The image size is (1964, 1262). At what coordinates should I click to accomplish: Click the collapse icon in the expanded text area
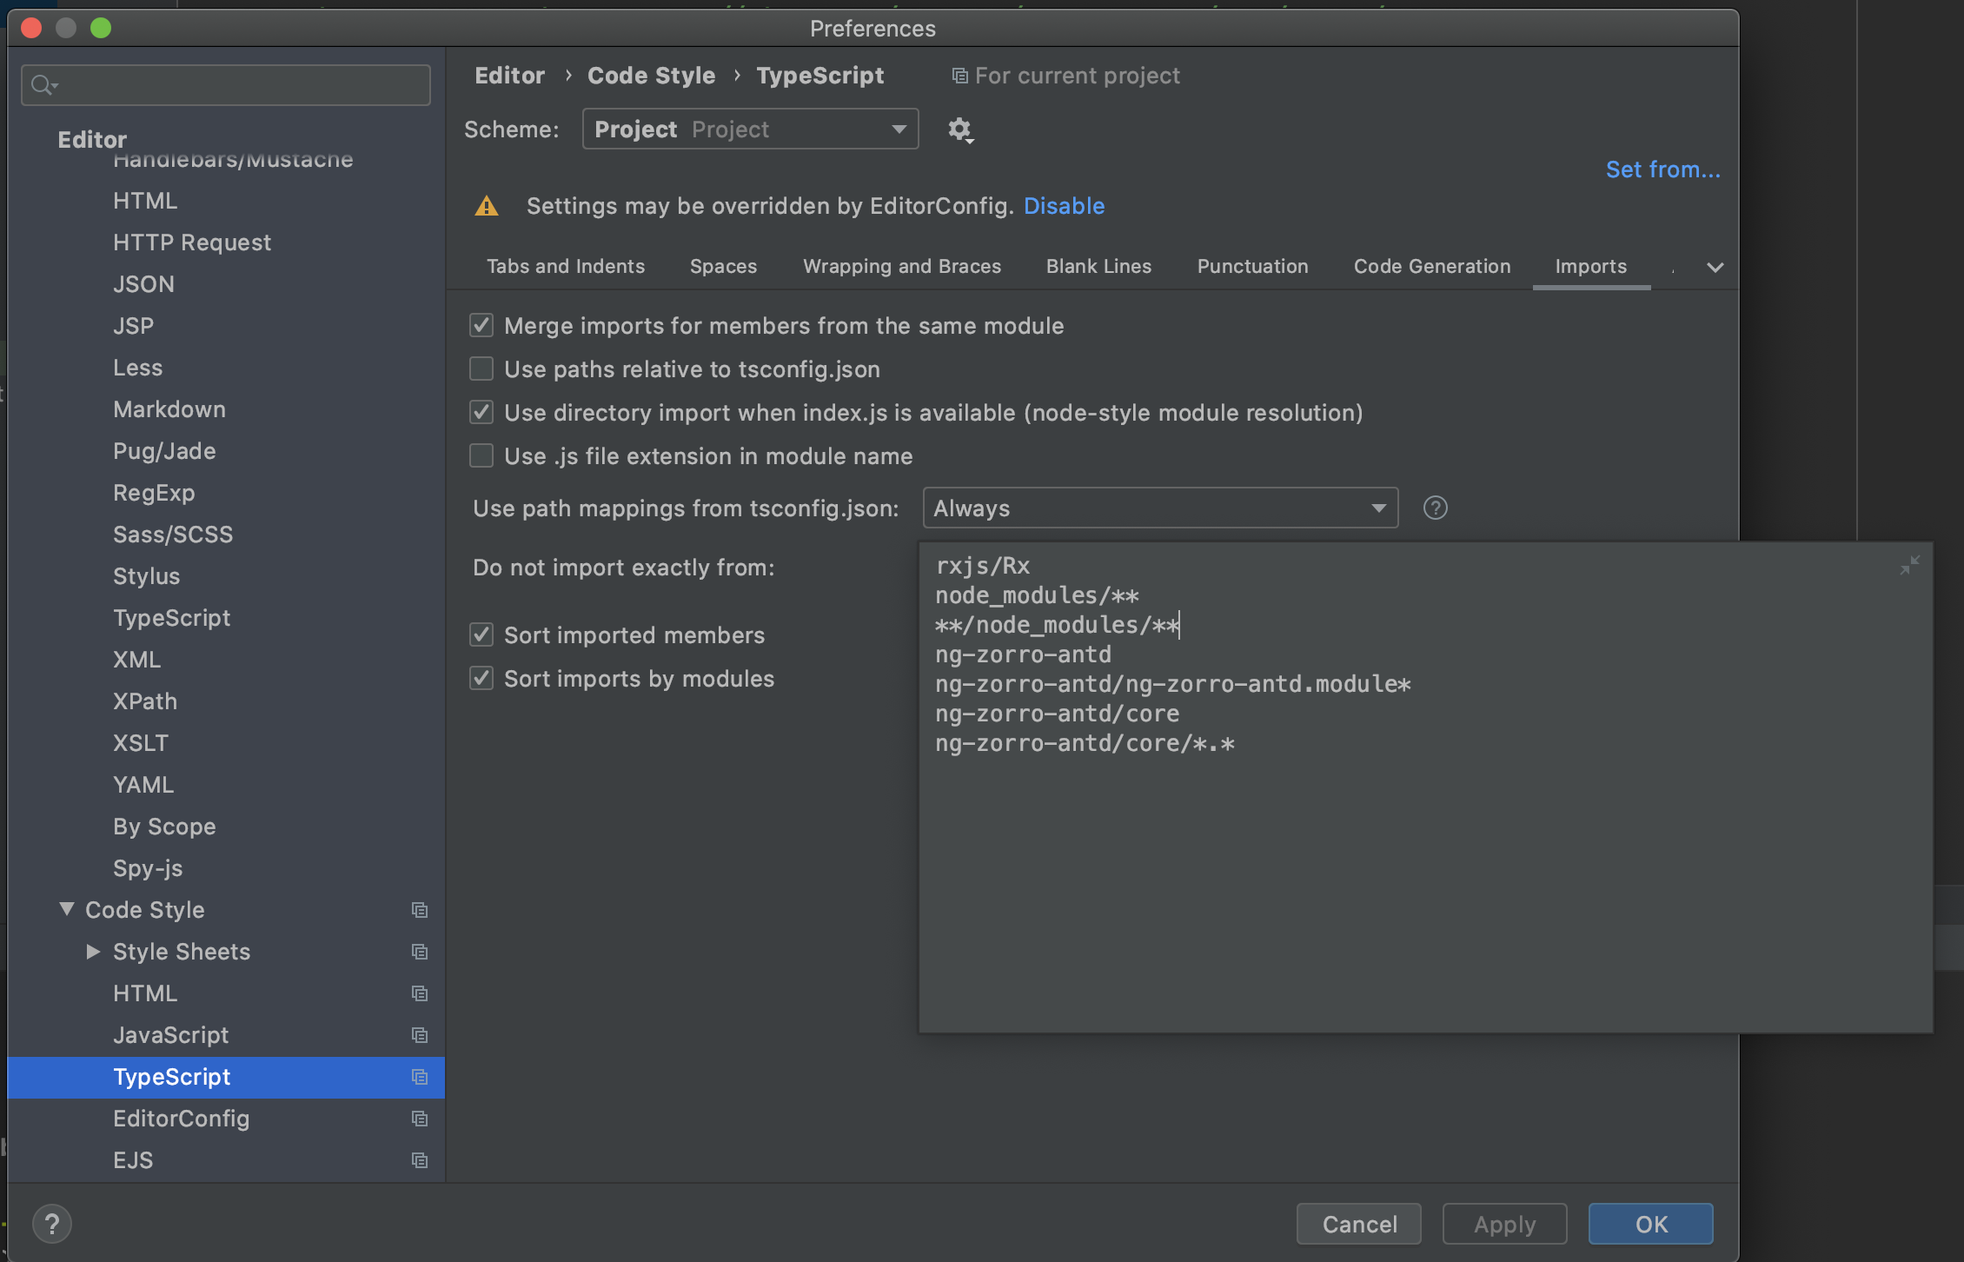[1909, 565]
